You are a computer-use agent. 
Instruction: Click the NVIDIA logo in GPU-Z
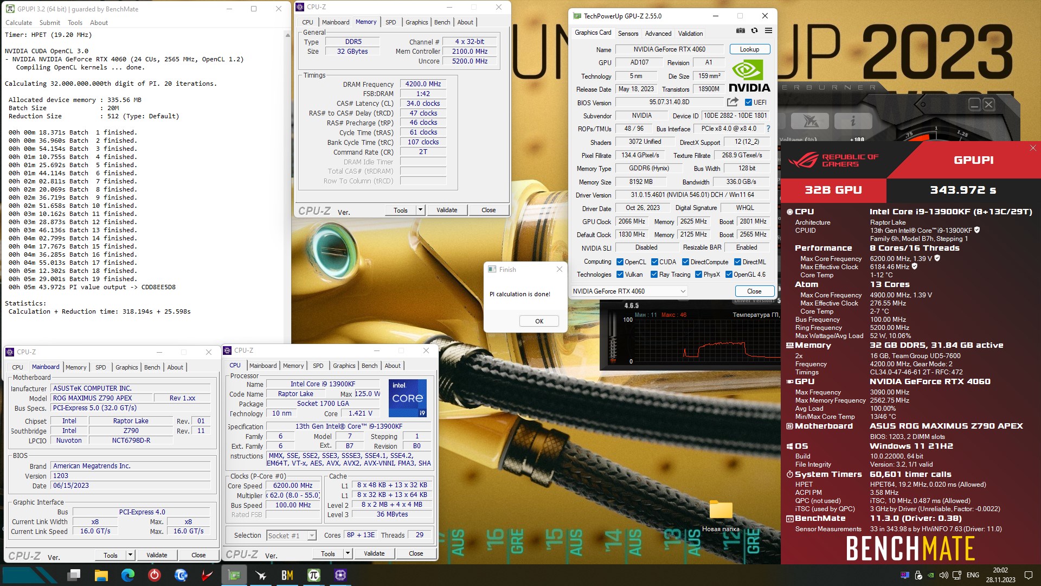point(749,77)
